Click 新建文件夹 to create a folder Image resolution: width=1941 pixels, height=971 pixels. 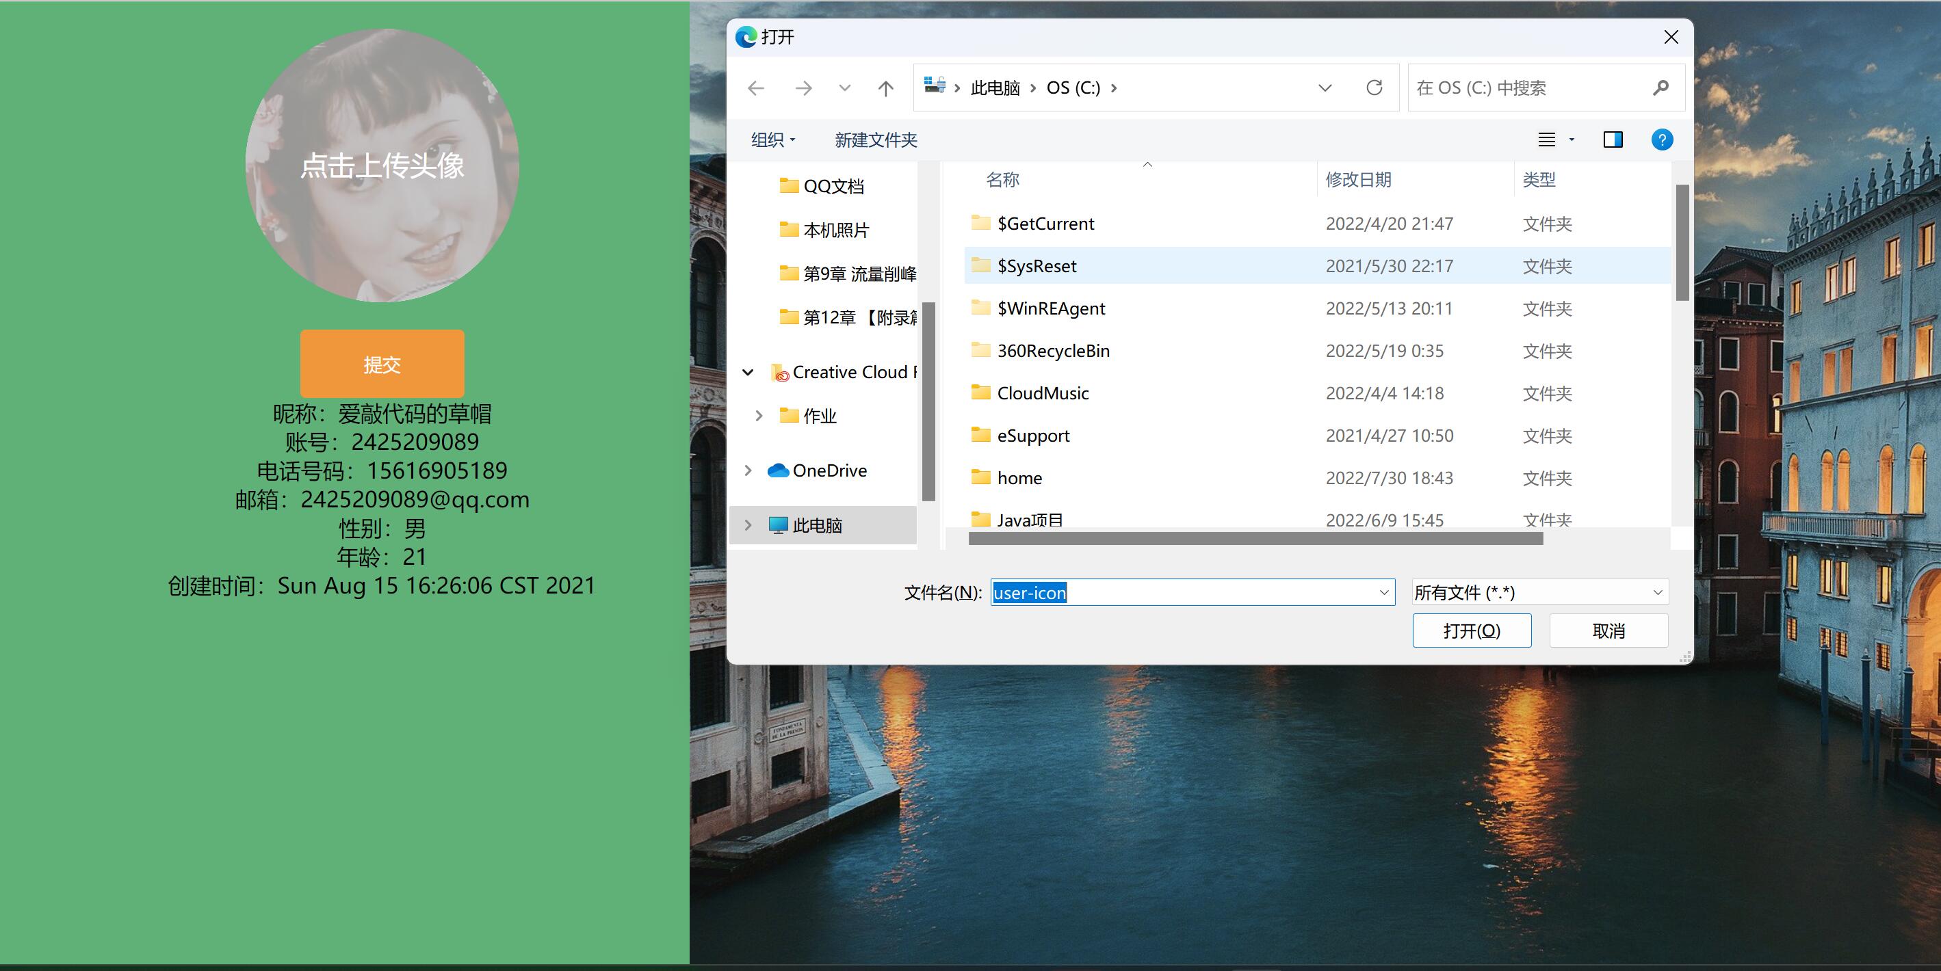pyautogui.click(x=876, y=139)
